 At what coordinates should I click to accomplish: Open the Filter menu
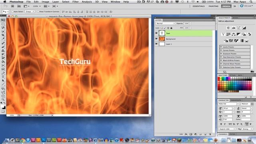[76, 2]
